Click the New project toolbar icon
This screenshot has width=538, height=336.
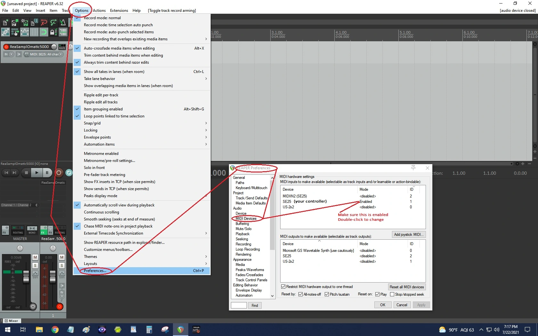tap(5, 22)
